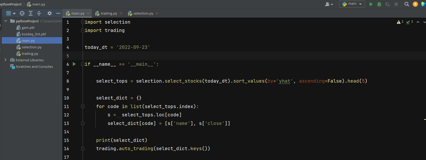Open the main run configuration dropdown
Screen dimensions: 426x160
click(x=352, y=4)
